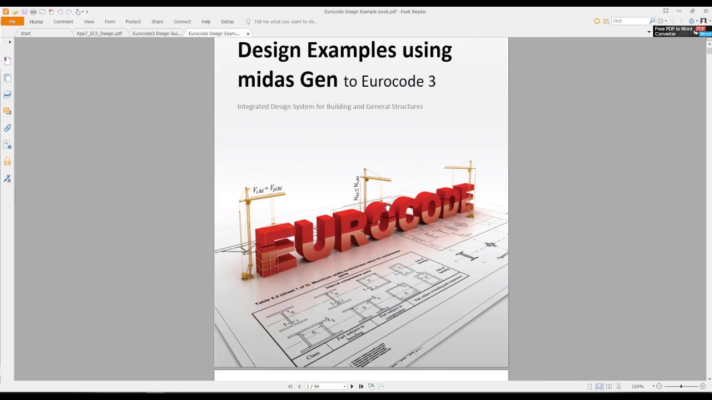Open the Pages thumbnail panel in sidebar
Viewport: 712px width, 400px height.
(7, 78)
